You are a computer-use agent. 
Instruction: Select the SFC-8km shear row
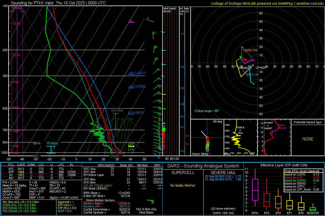coord(123,182)
